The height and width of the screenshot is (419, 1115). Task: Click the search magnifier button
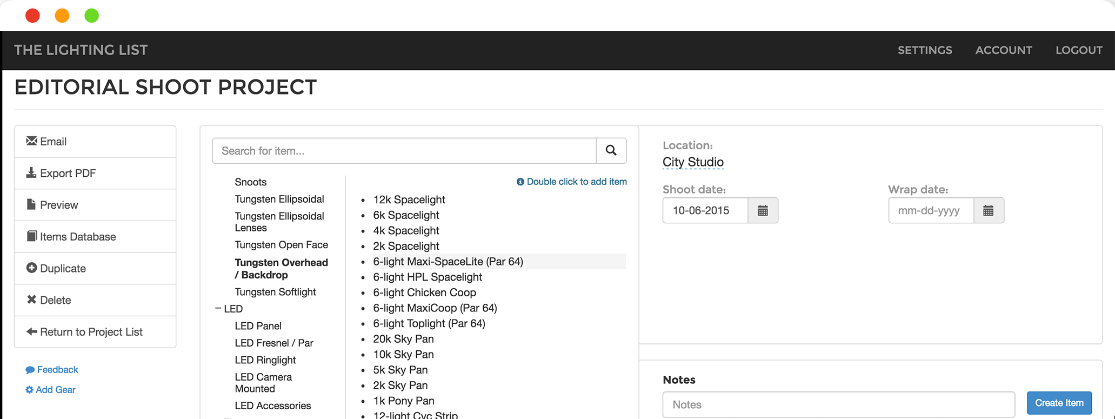click(x=611, y=151)
